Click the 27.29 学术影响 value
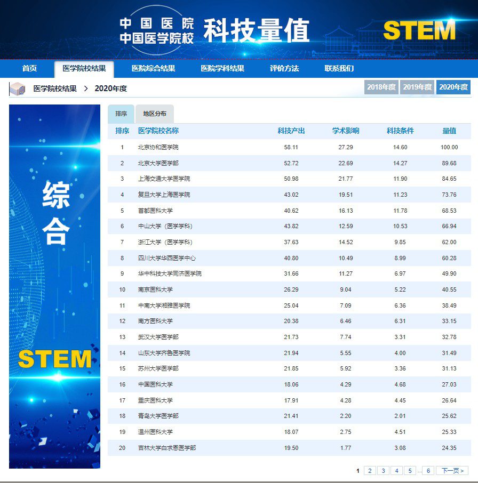The image size is (478, 483). click(x=346, y=147)
